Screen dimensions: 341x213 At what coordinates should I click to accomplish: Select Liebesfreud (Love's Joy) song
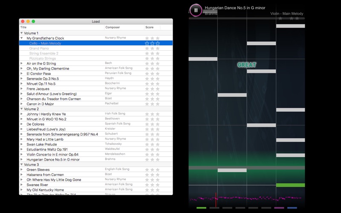46,129
